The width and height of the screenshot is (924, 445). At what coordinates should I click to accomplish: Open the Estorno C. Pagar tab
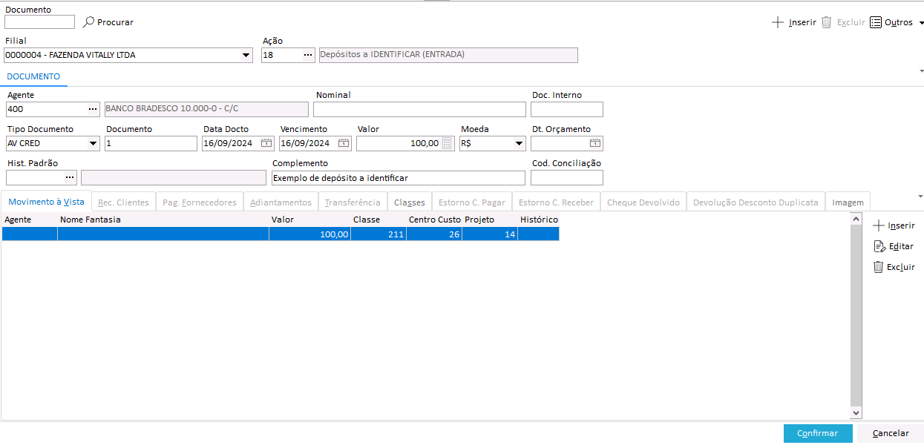[x=472, y=202]
